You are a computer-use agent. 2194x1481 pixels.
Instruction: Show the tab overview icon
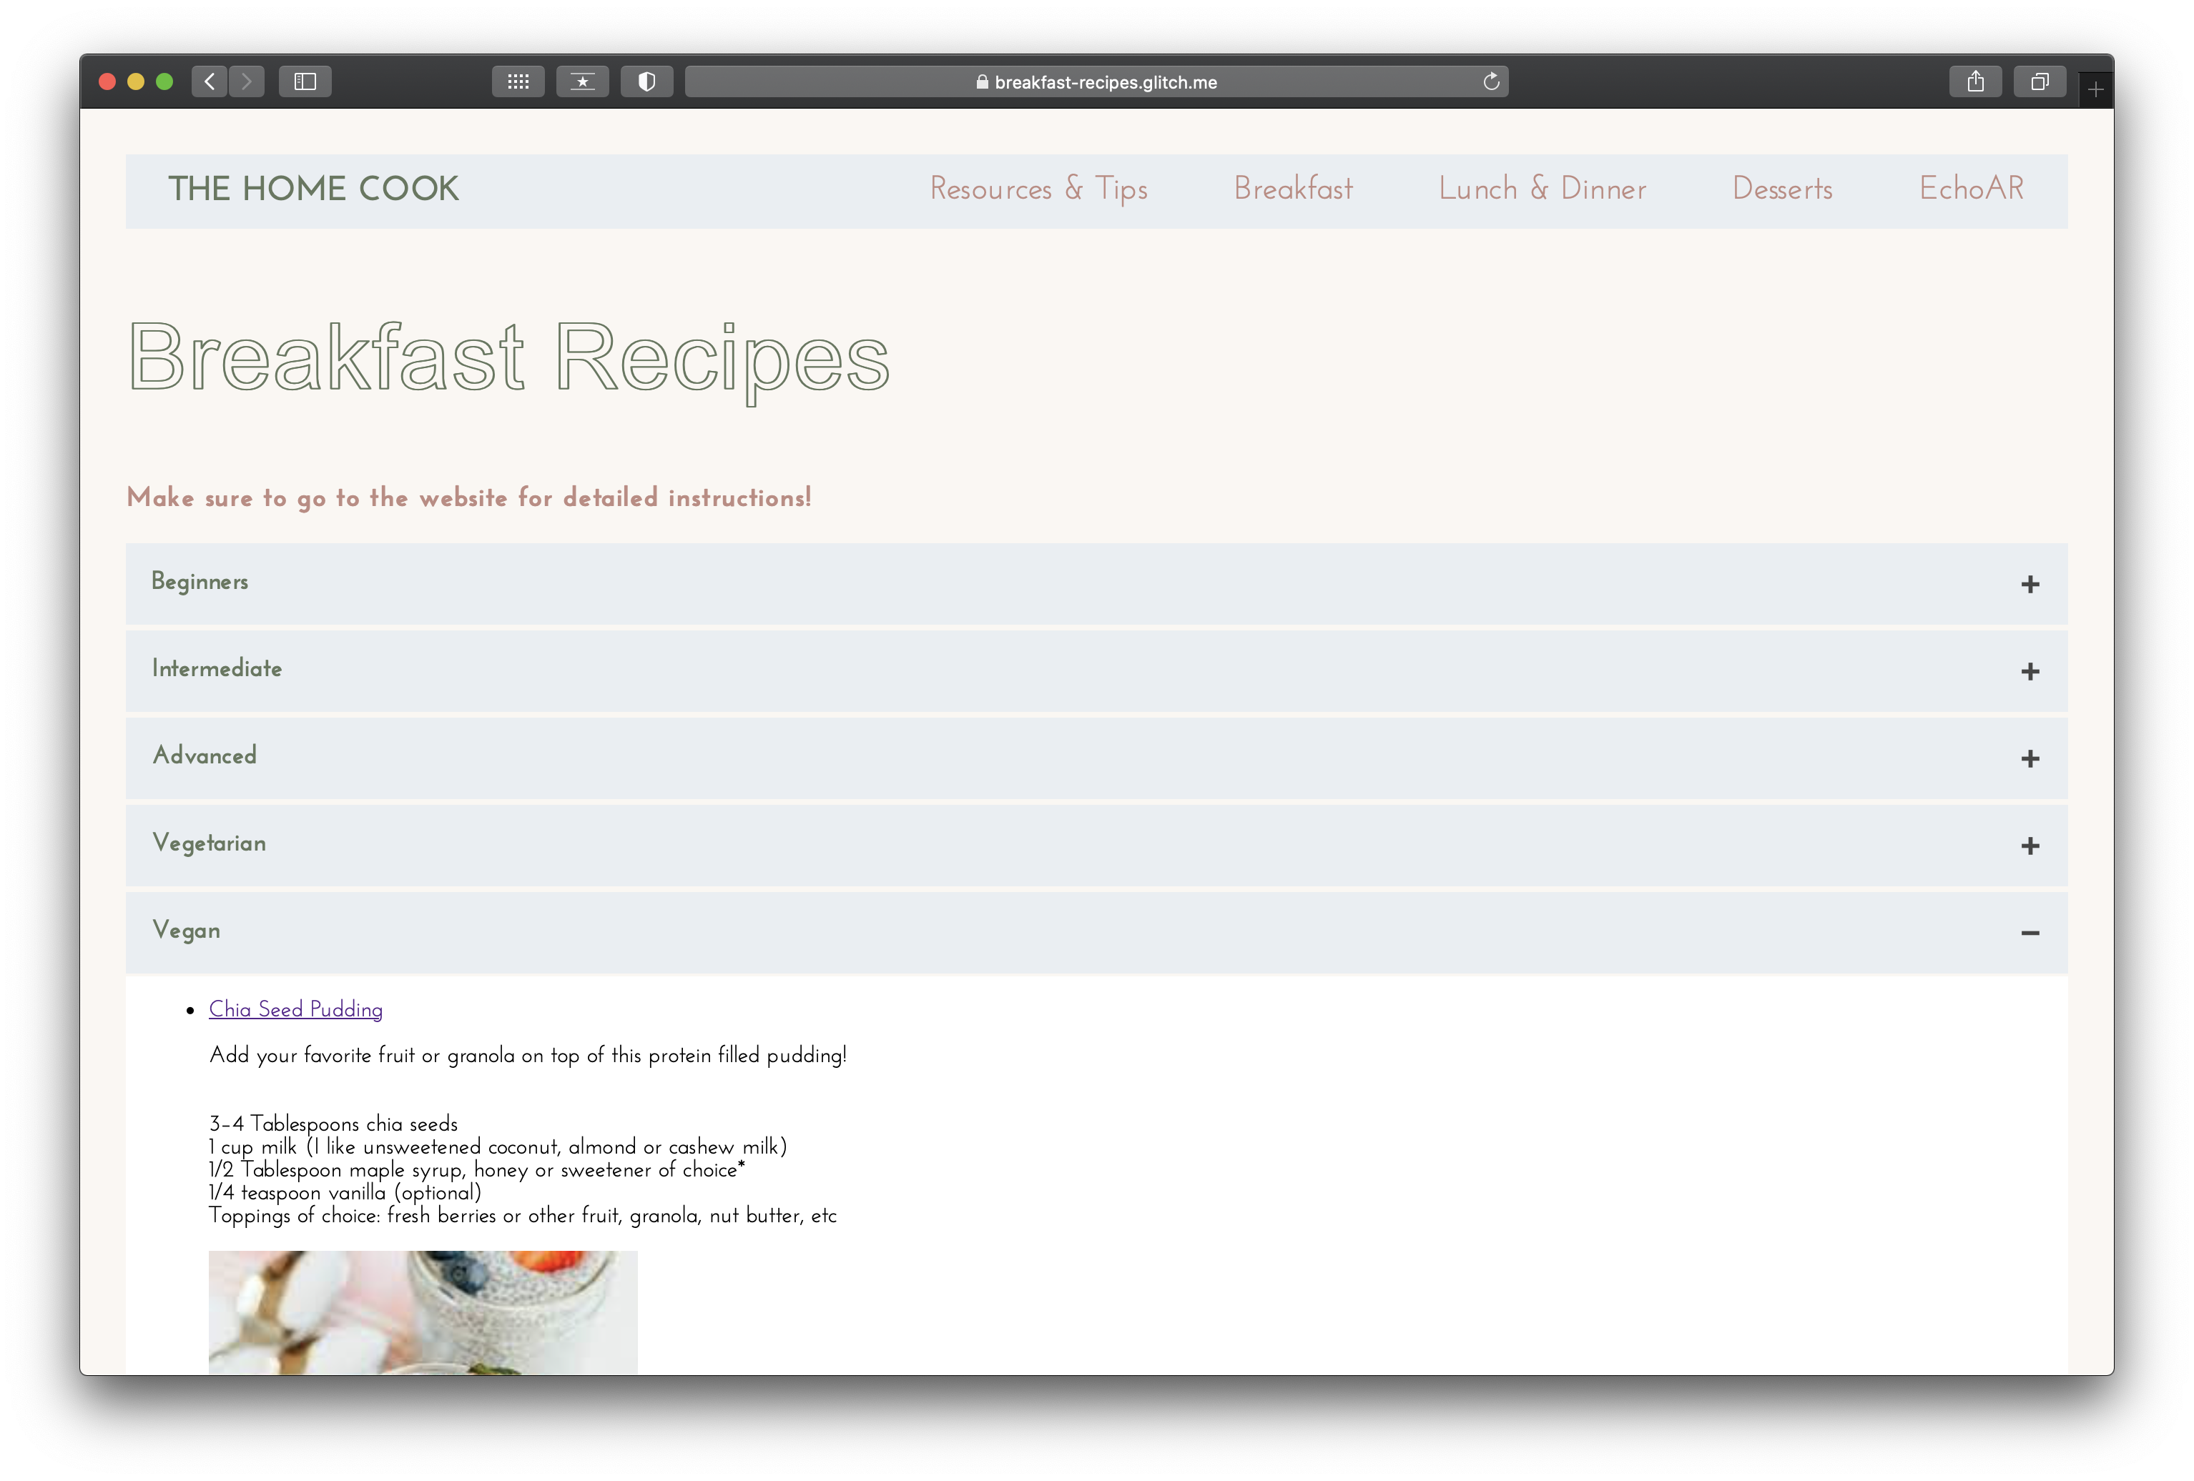click(x=2039, y=82)
